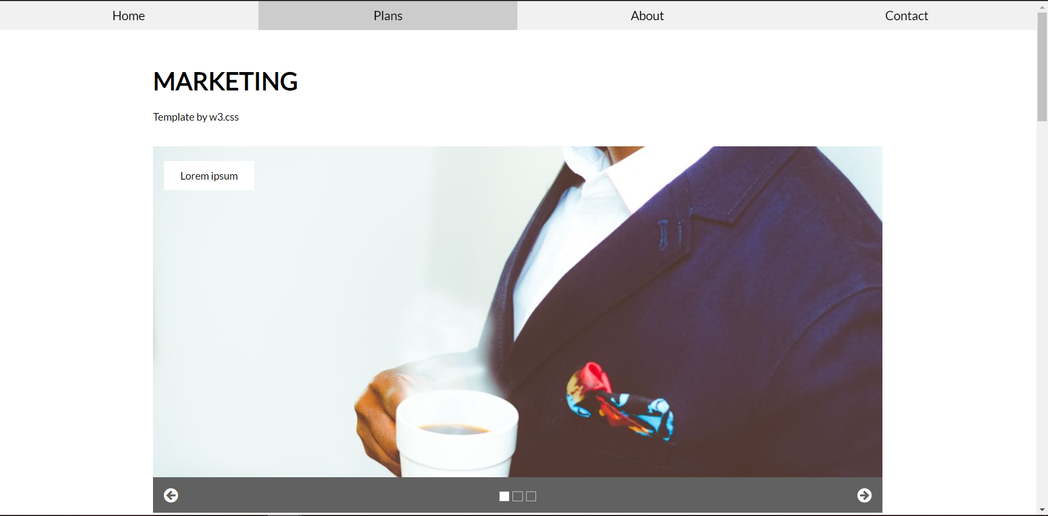This screenshot has height=516, width=1048.
Task: Click the scrollbar up arrow
Action: click(1042, 7)
